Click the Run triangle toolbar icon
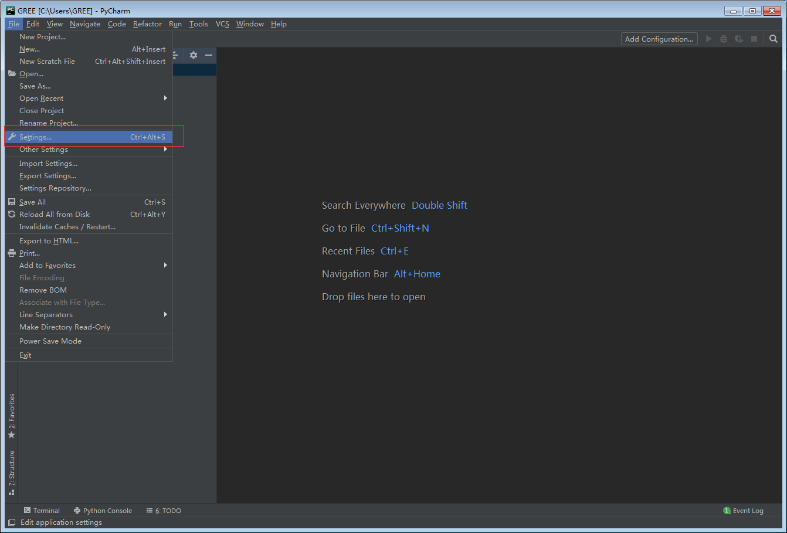This screenshot has height=533, width=787. click(708, 39)
